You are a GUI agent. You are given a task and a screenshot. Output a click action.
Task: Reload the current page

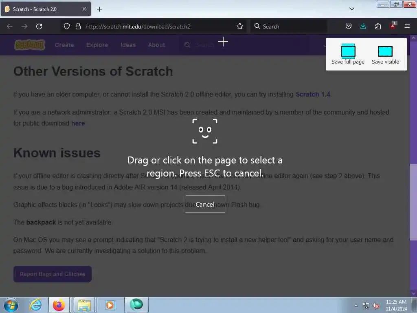point(39,26)
